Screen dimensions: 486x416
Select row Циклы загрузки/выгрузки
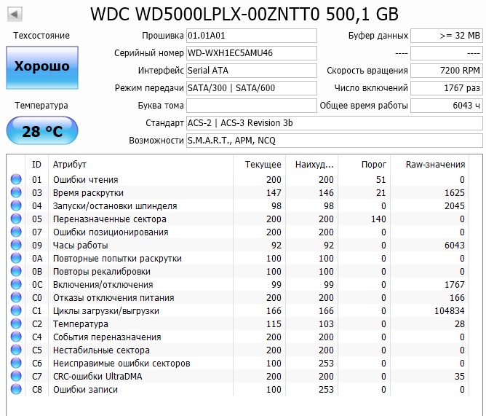[237, 310]
